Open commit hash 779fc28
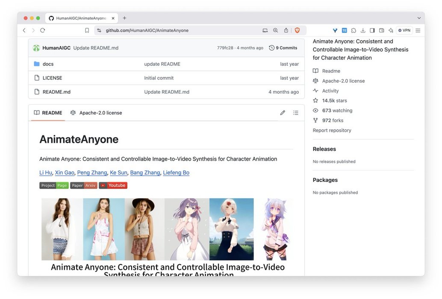Image resolution: width=442 pixels, height=299 pixels. [225, 48]
